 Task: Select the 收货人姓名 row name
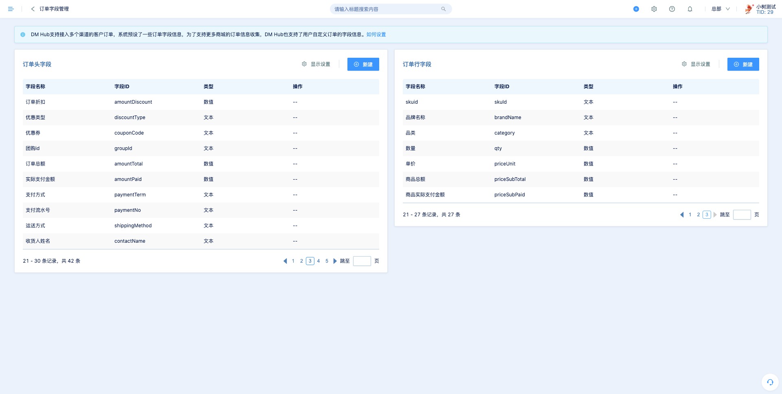(x=38, y=241)
